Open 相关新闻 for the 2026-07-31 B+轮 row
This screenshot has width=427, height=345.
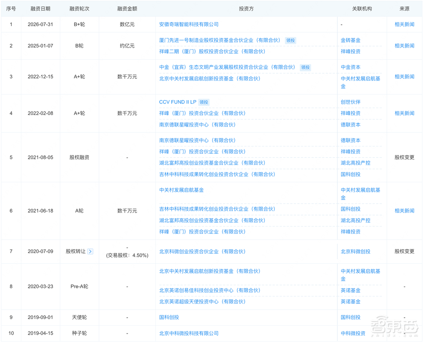pyautogui.click(x=404, y=24)
